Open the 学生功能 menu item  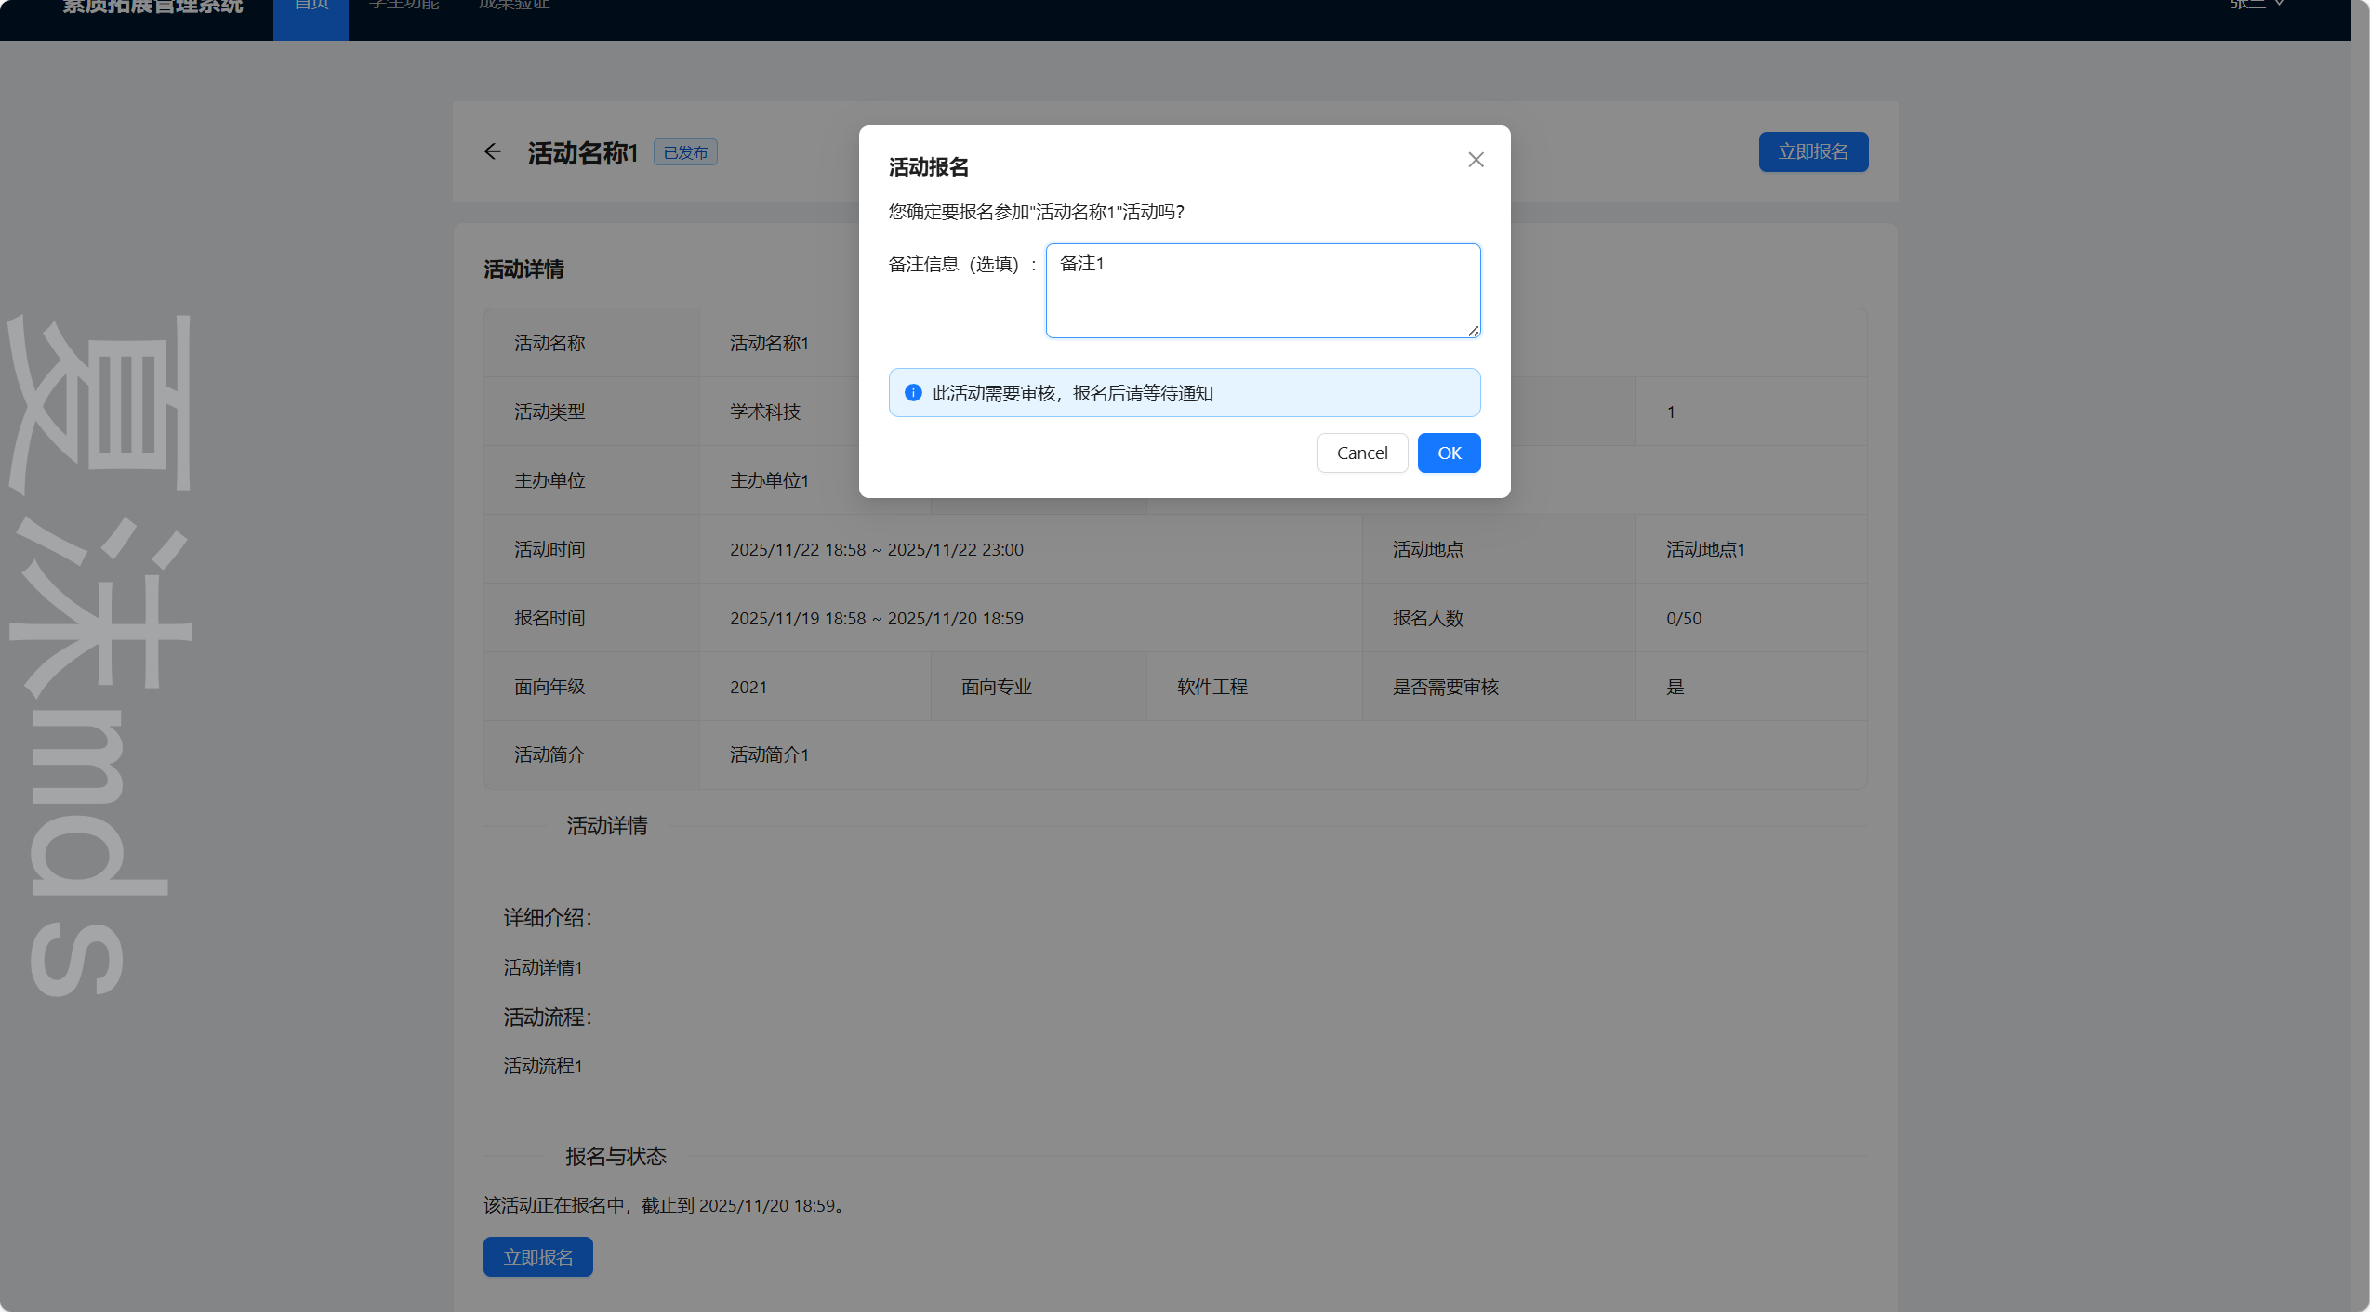404,7
